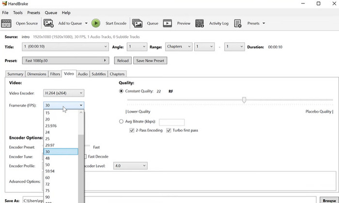
Task: Select 50 in framerate list
Action: click(x=61, y=165)
